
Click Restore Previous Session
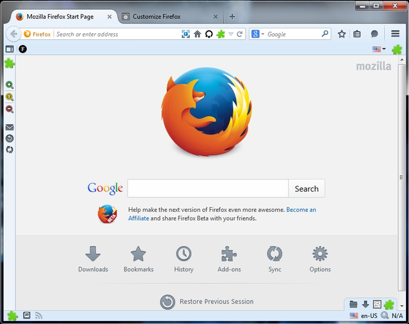coord(207,302)
